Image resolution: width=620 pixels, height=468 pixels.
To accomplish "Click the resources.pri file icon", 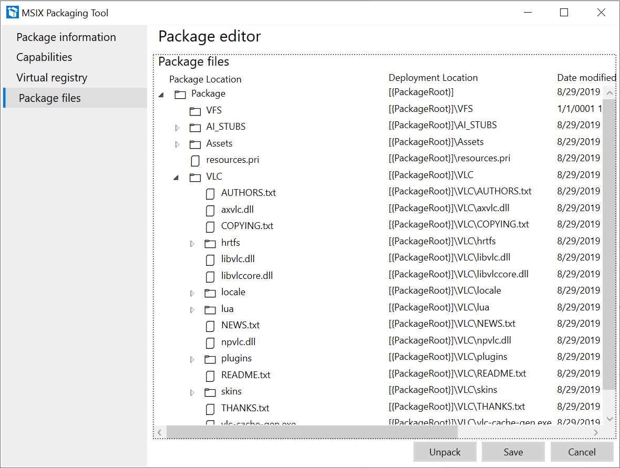I will [x=195, y=161].
